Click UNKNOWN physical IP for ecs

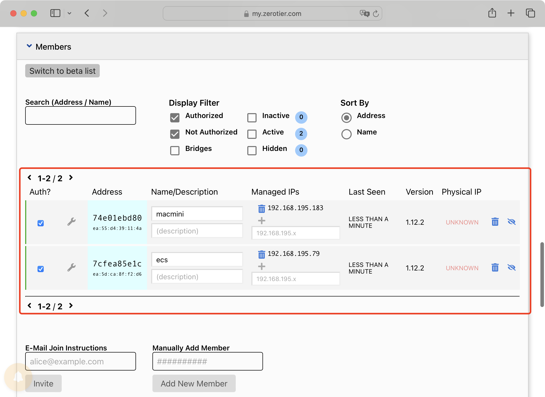[462, 268]
